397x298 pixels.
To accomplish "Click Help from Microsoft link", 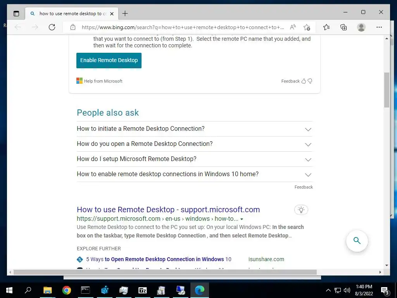I will [103, 81].
